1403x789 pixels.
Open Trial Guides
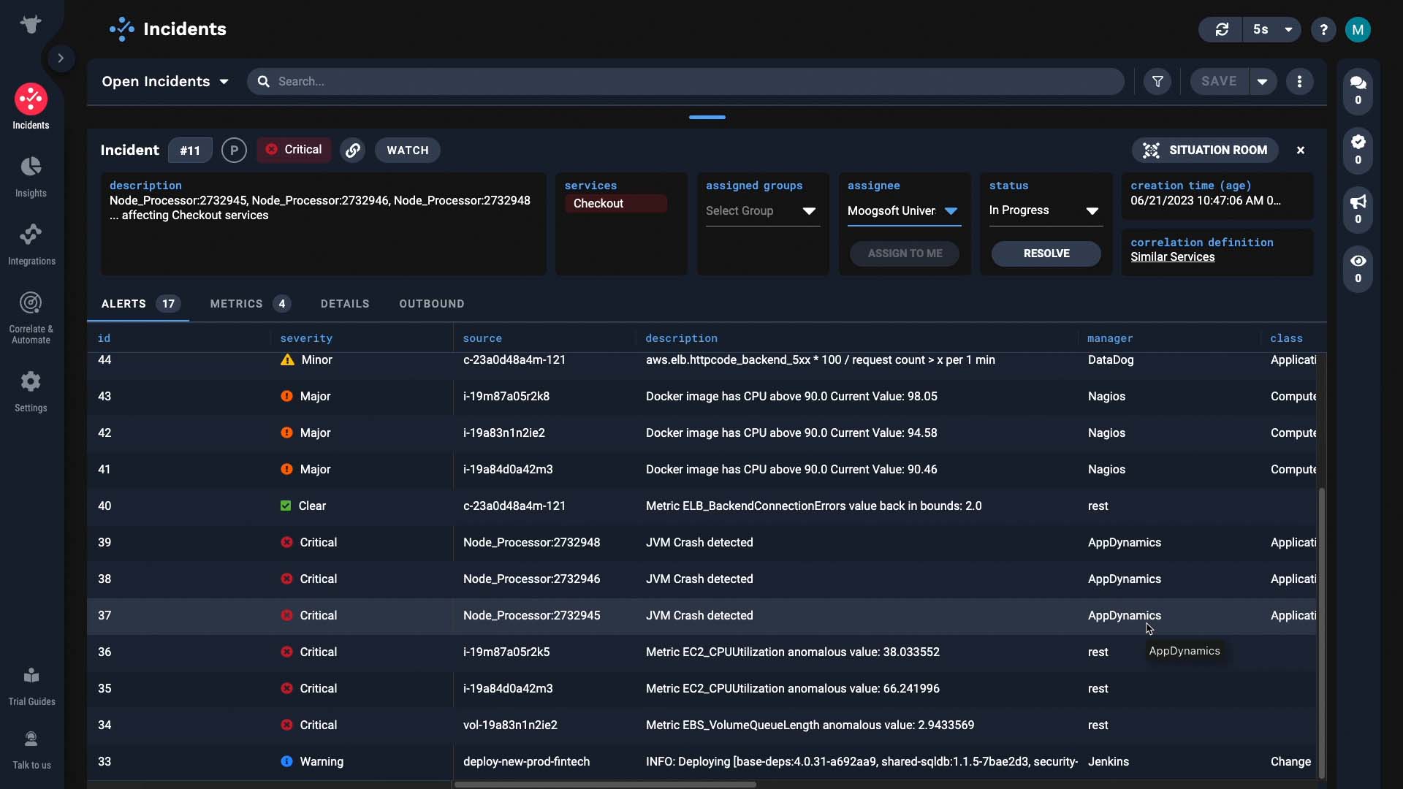[x=31, y=686]
